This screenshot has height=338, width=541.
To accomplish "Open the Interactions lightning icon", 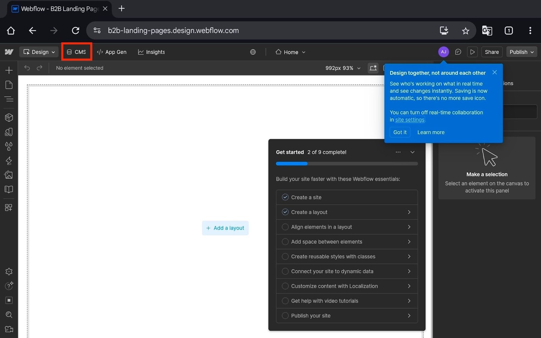I will point(9,161).
